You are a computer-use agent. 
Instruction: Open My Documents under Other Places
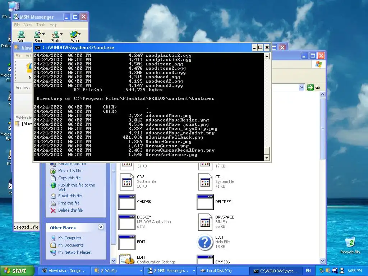pyautogui.click(x=71, y=245)
